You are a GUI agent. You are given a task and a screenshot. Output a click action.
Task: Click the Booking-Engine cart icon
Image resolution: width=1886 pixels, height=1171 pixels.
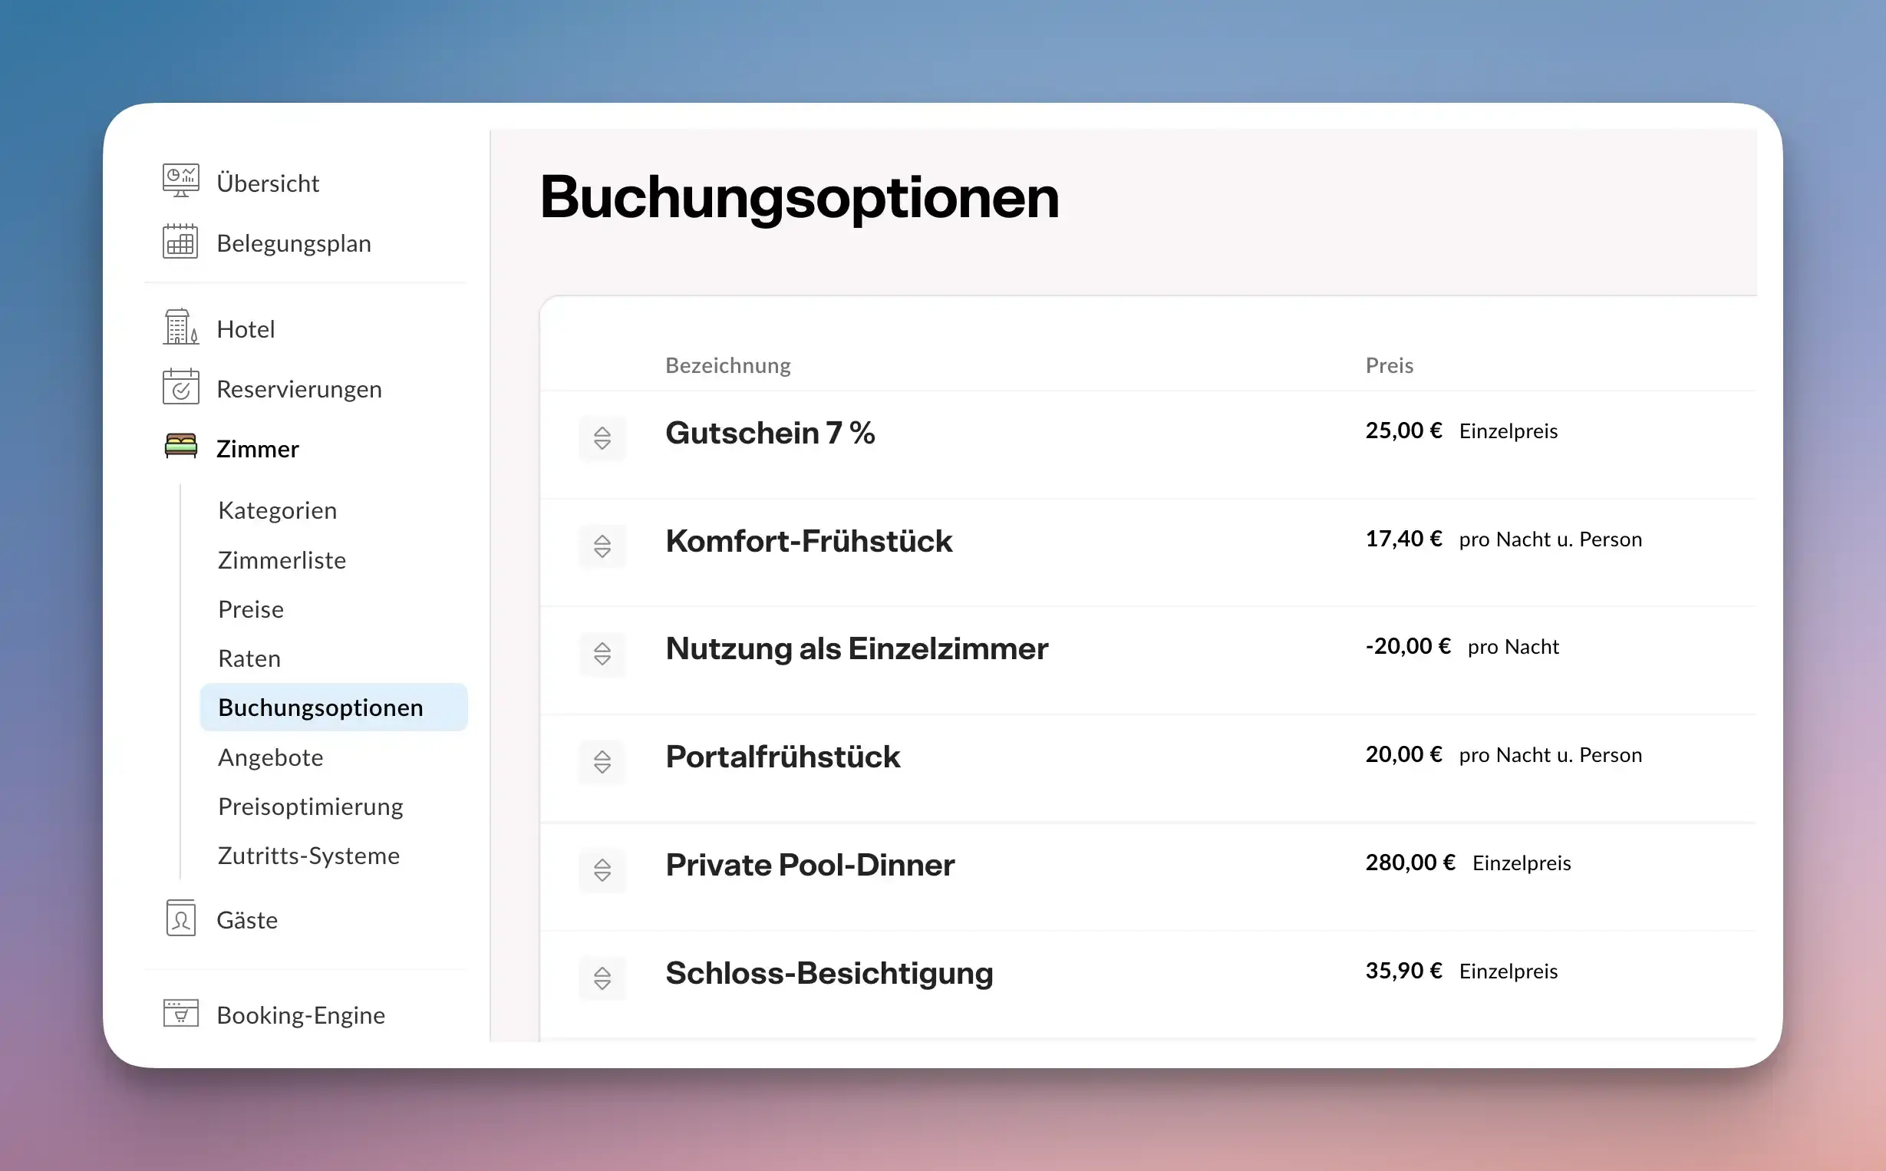(180, 1013)
